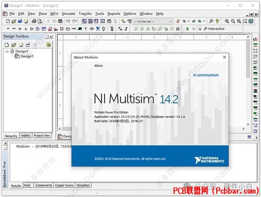Select the Copper layers tab
The height and width of the screenshot is (197, 261).
coord(64,185)
